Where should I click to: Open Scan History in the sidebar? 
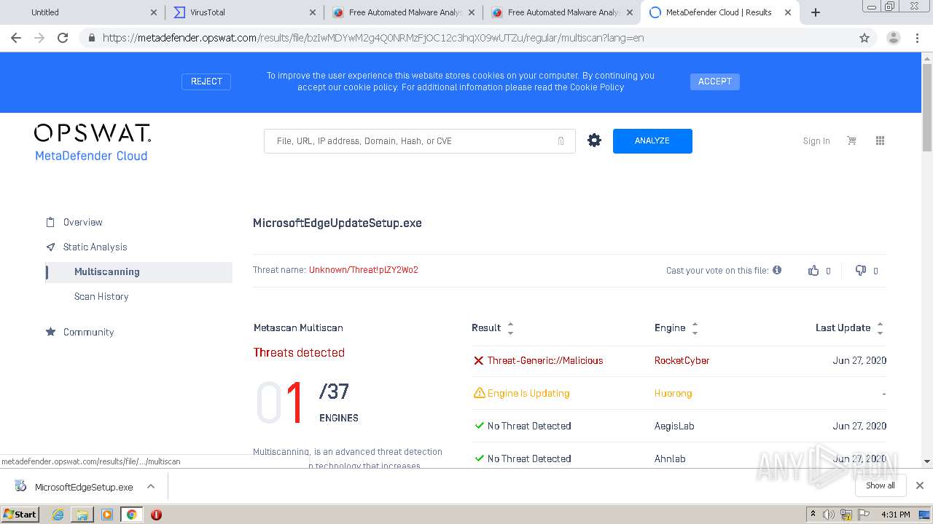[x=101, y=296]
